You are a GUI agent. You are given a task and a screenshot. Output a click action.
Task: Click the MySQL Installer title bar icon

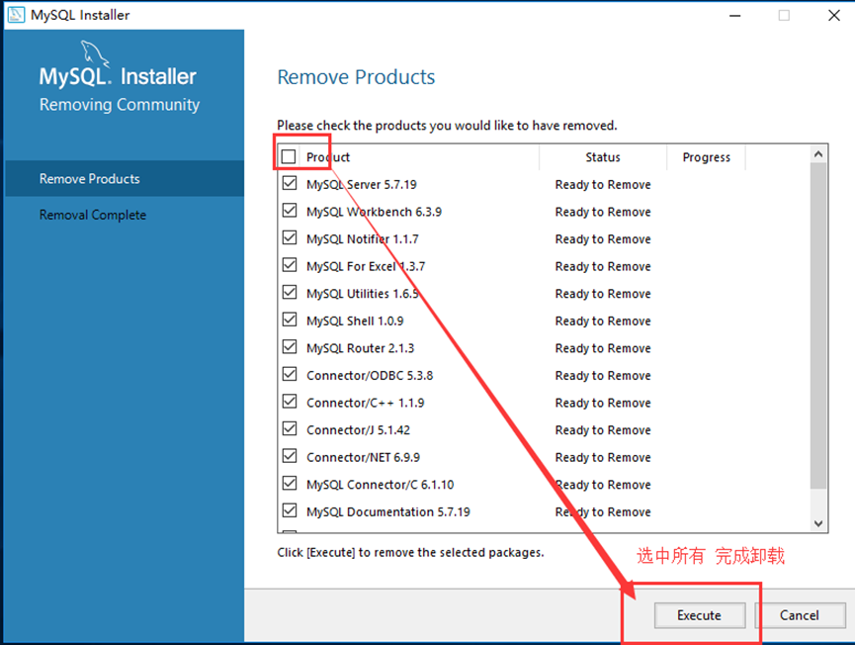(17, 15)
